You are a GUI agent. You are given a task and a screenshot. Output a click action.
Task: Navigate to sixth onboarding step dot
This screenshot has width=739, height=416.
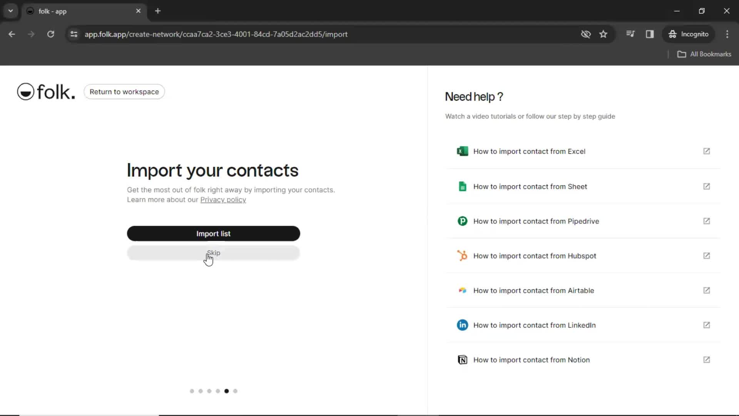(x=235, y=391)
